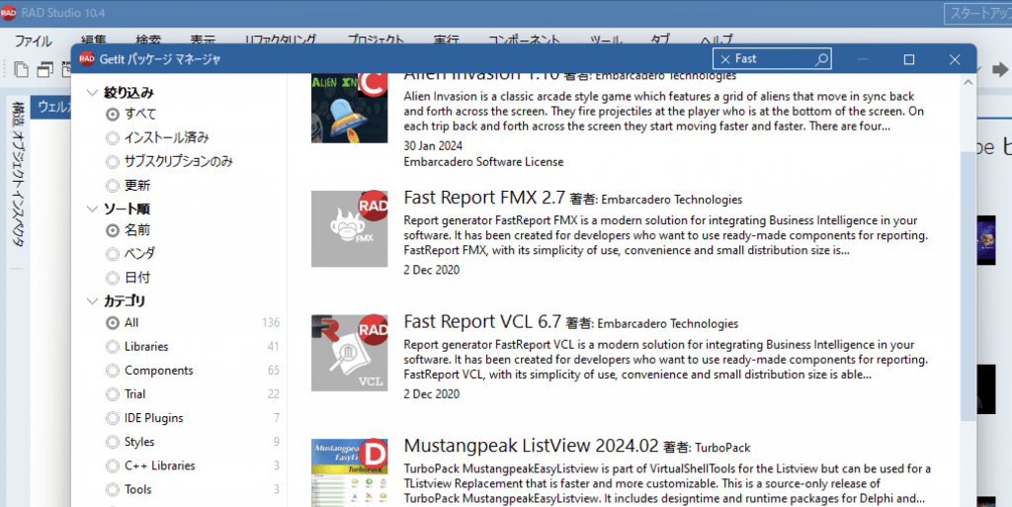Sort packages by ベンダ

tap(113, 254)
